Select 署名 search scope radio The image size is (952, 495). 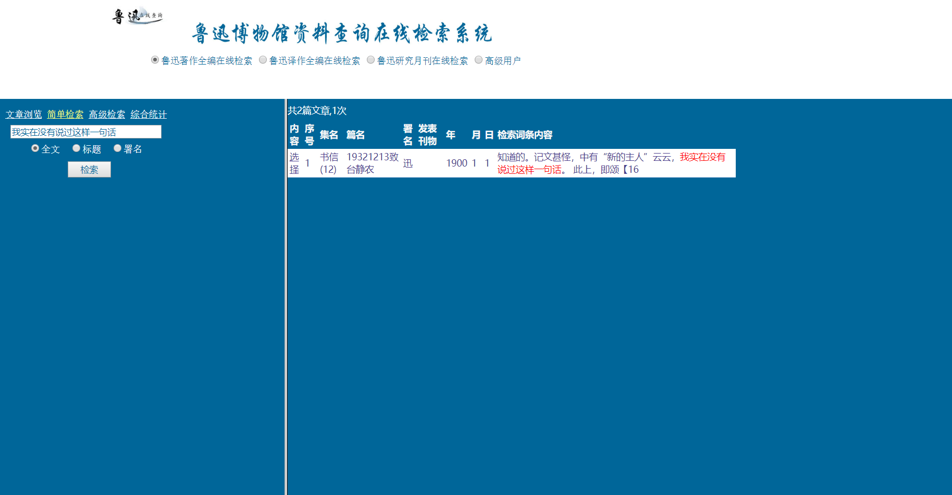pos(117,148)
